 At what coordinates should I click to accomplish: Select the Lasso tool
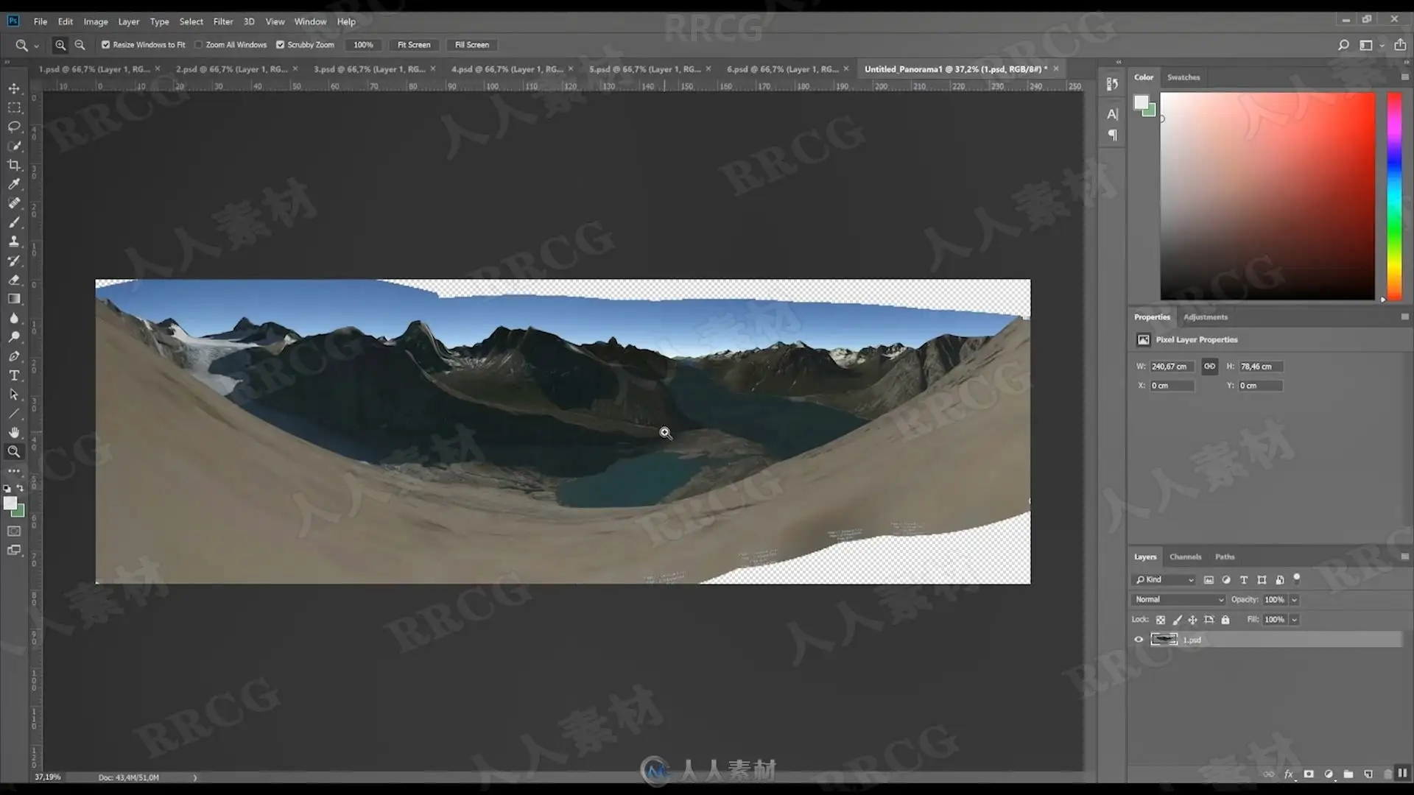click(x=14, y=127)
